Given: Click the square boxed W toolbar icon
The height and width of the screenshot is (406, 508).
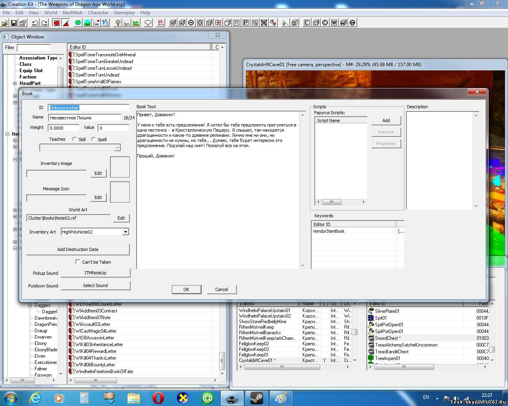Looking at the screenshot, I should pos(334,23).
